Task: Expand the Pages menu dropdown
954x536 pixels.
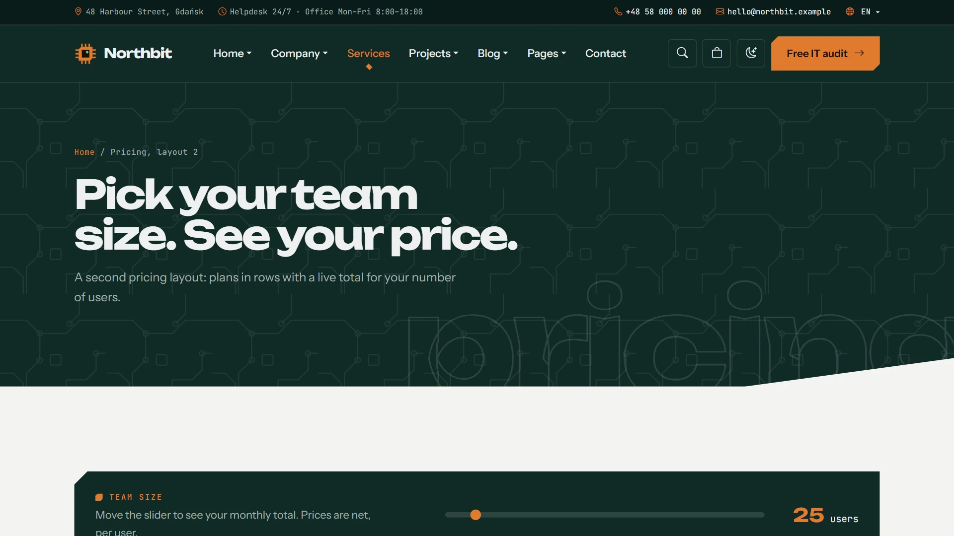Action: (547, 53)
